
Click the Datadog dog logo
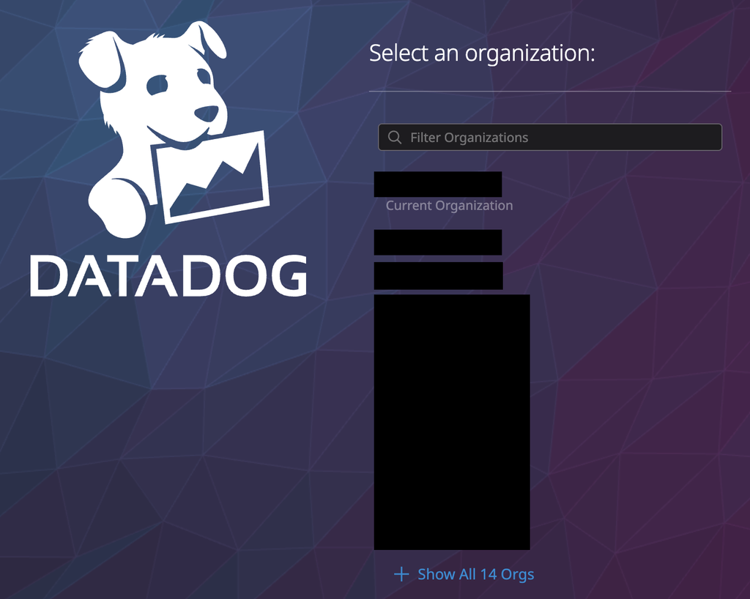pos(174,129)
